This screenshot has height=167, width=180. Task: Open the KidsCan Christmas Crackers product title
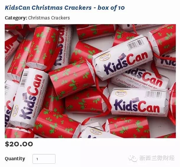65,8
